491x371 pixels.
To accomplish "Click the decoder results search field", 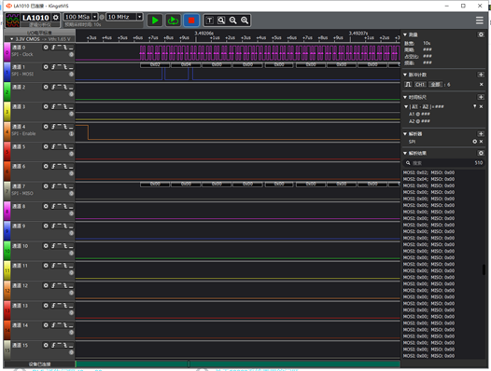I will 443,163.
